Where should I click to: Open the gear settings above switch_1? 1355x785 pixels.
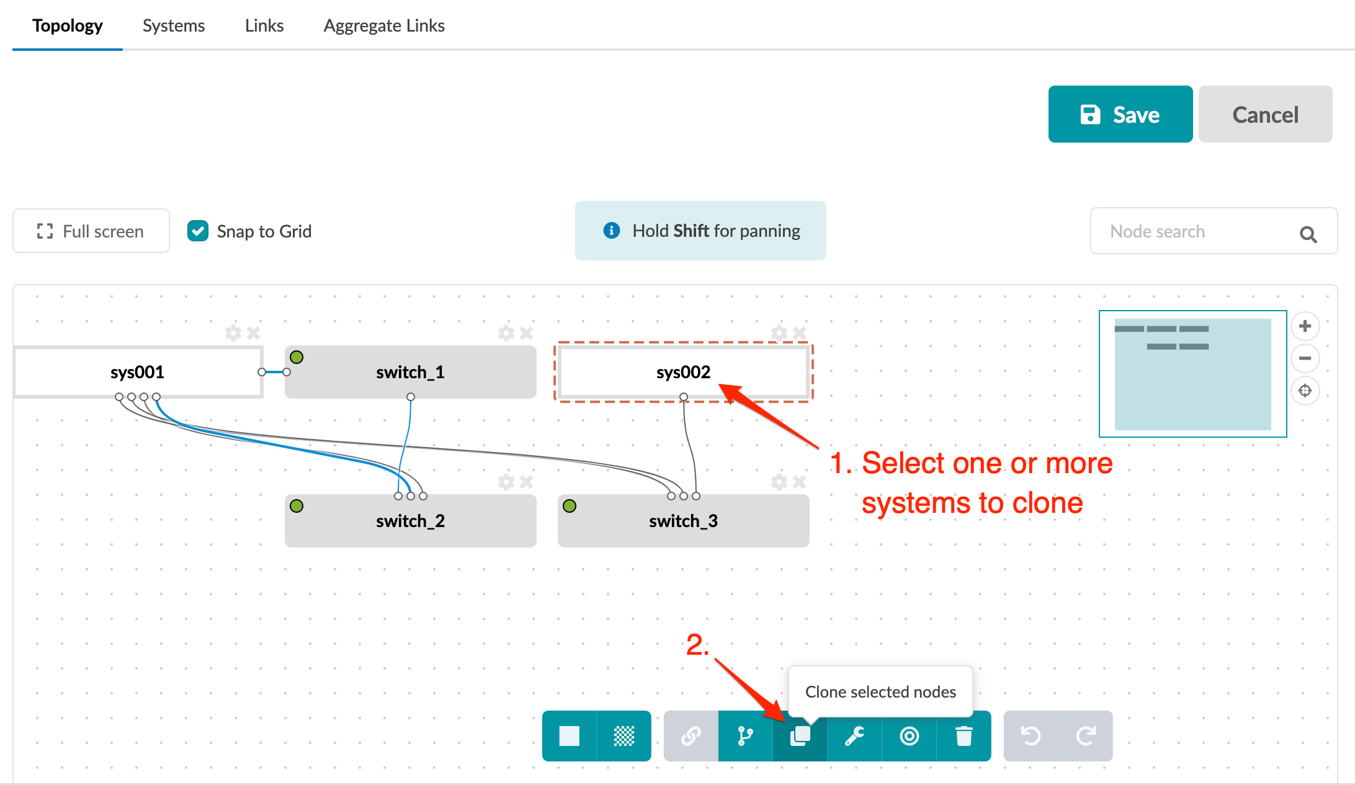(x=506, y=334)
